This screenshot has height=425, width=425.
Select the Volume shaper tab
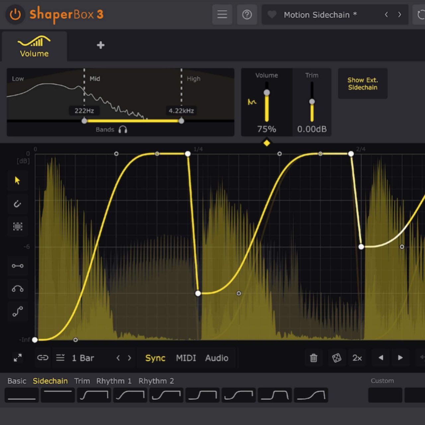click(x=34, y=46)
